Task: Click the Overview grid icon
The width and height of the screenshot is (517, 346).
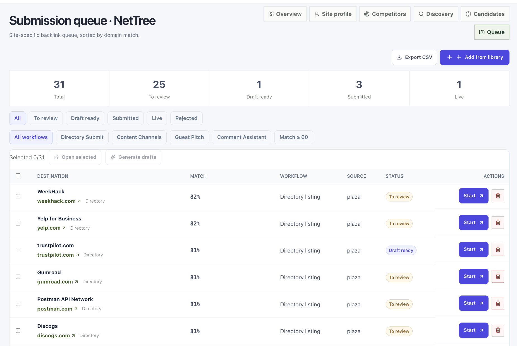Action: point(271,14)
